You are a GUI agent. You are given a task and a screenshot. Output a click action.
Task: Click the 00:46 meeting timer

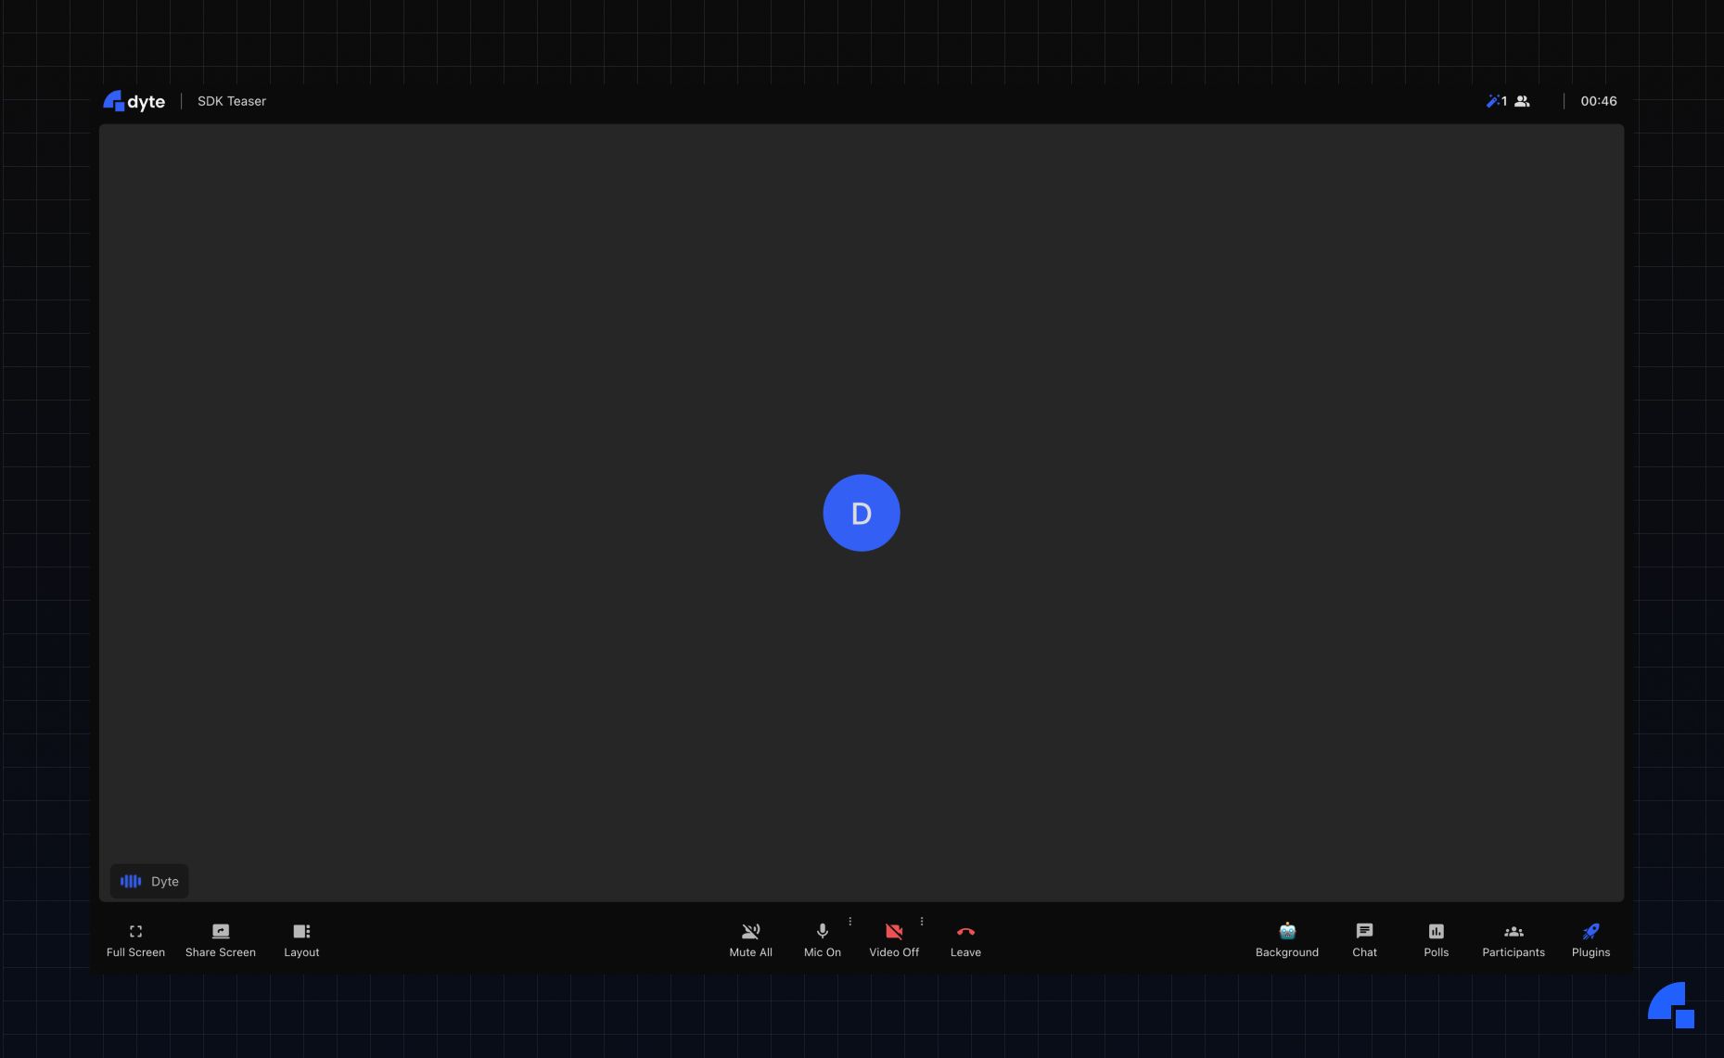tap(1599, 101)
